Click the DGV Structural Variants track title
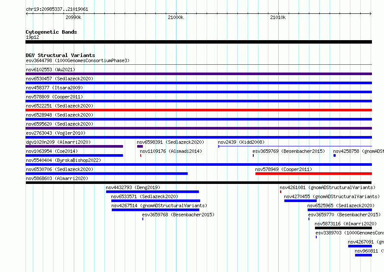This screenshot has height=272, width=384. (60, 55)
